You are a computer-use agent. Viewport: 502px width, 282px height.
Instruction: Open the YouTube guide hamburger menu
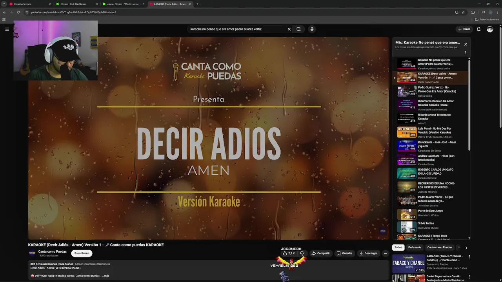7,29
